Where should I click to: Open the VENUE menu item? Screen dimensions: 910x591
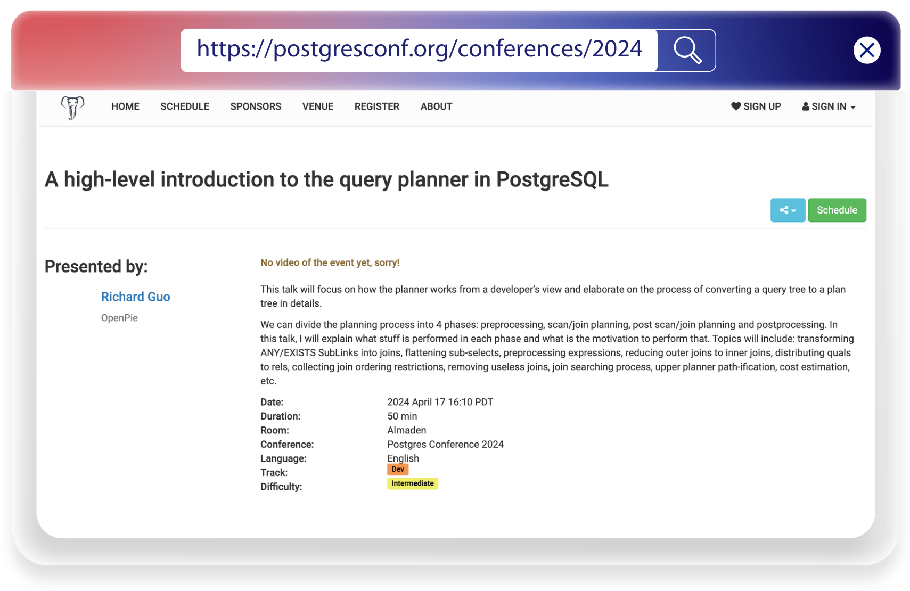point(318,106)
